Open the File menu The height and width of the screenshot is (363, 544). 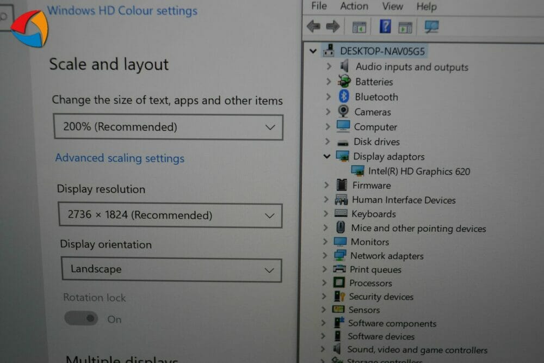pyautogui.click(x=319, y=6)
